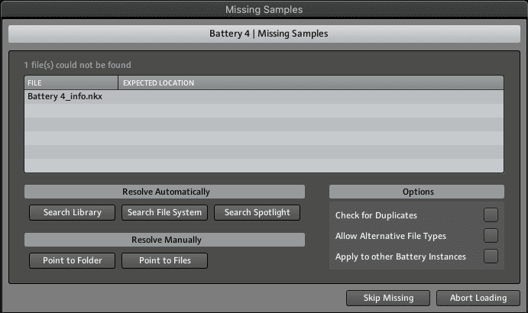
Task: Click the 'Battery 4 | Missing Samples' banner
Action: [264, 34]
